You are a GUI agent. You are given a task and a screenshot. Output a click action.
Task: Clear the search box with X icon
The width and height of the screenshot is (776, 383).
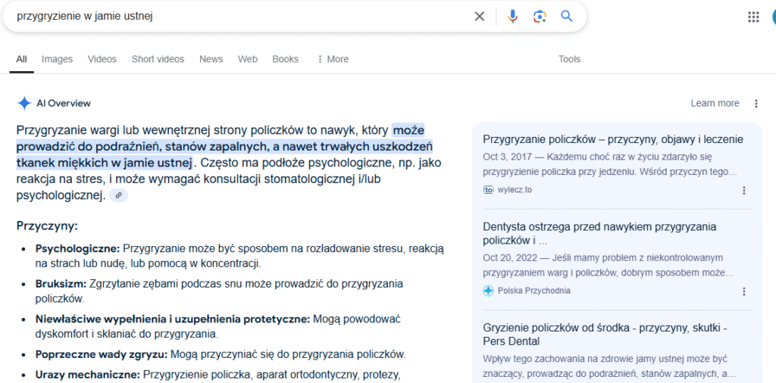click(479, 17)
